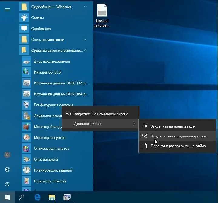Click the Планировщик заданий clock icon
The height and width of the screenshot is (203, 218).
[x=27, y=170]
